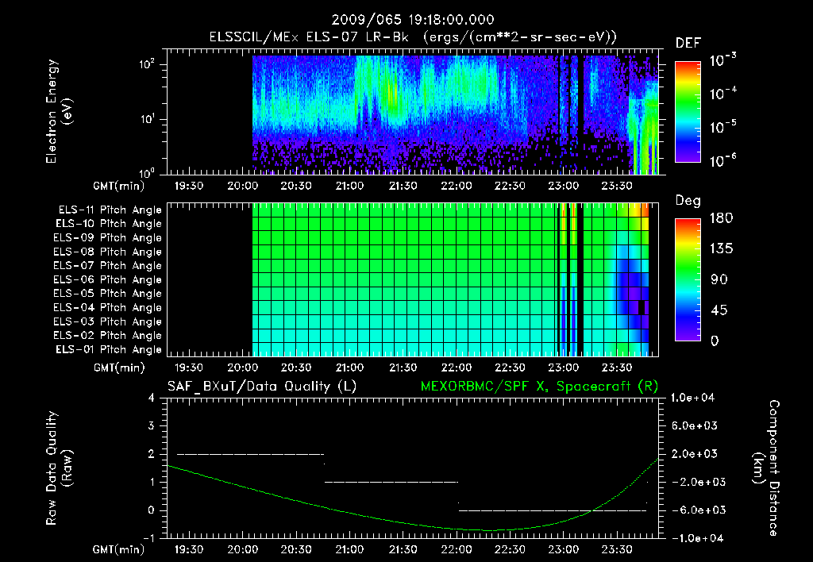Click the 6.0e+03 right-axis value
This screenshot has width=813, height=562.
[x=694, y=425]
